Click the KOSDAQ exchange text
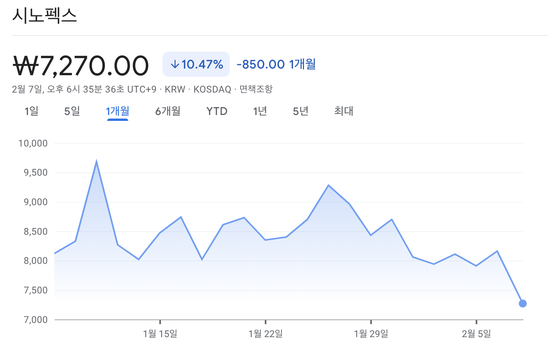This screenshot has height=345, width=548. coord(212,89)
